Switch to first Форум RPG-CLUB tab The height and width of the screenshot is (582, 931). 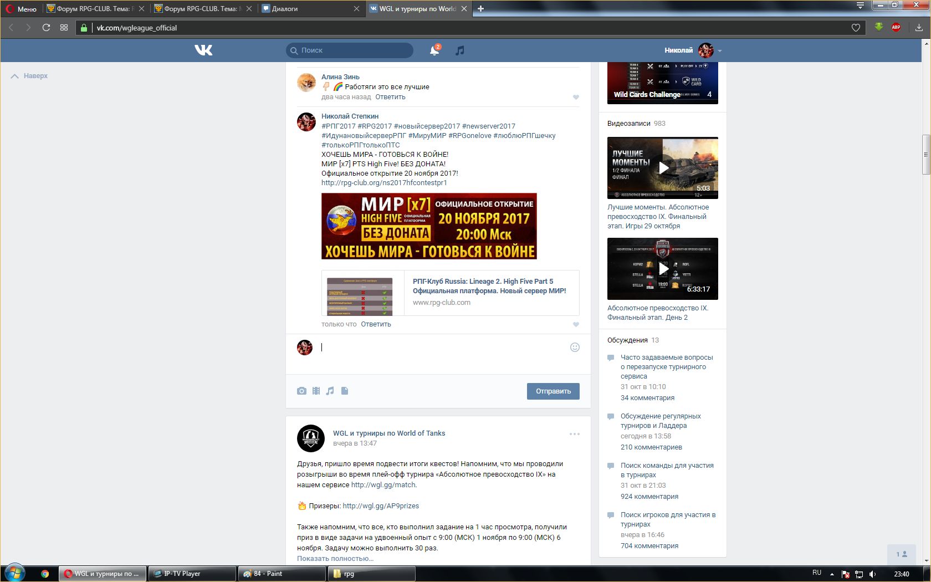[95, 8]
